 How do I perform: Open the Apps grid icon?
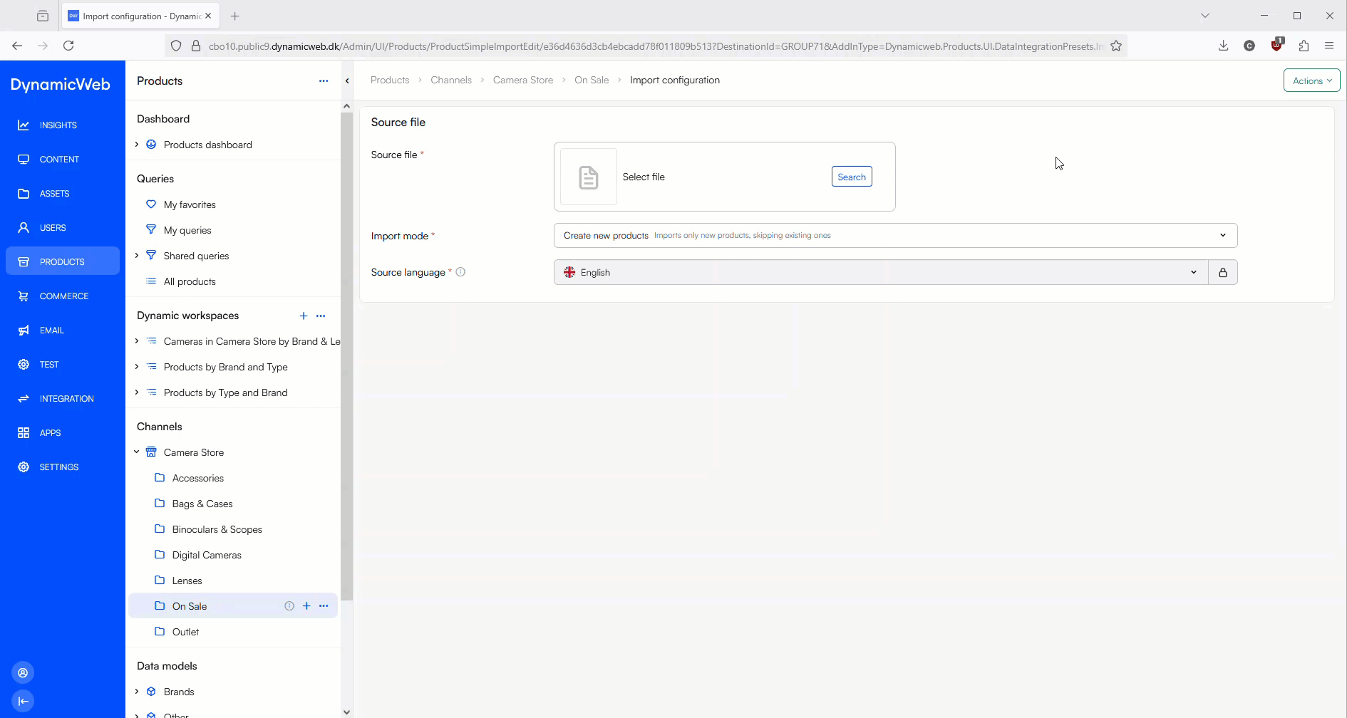coord(24,433)
